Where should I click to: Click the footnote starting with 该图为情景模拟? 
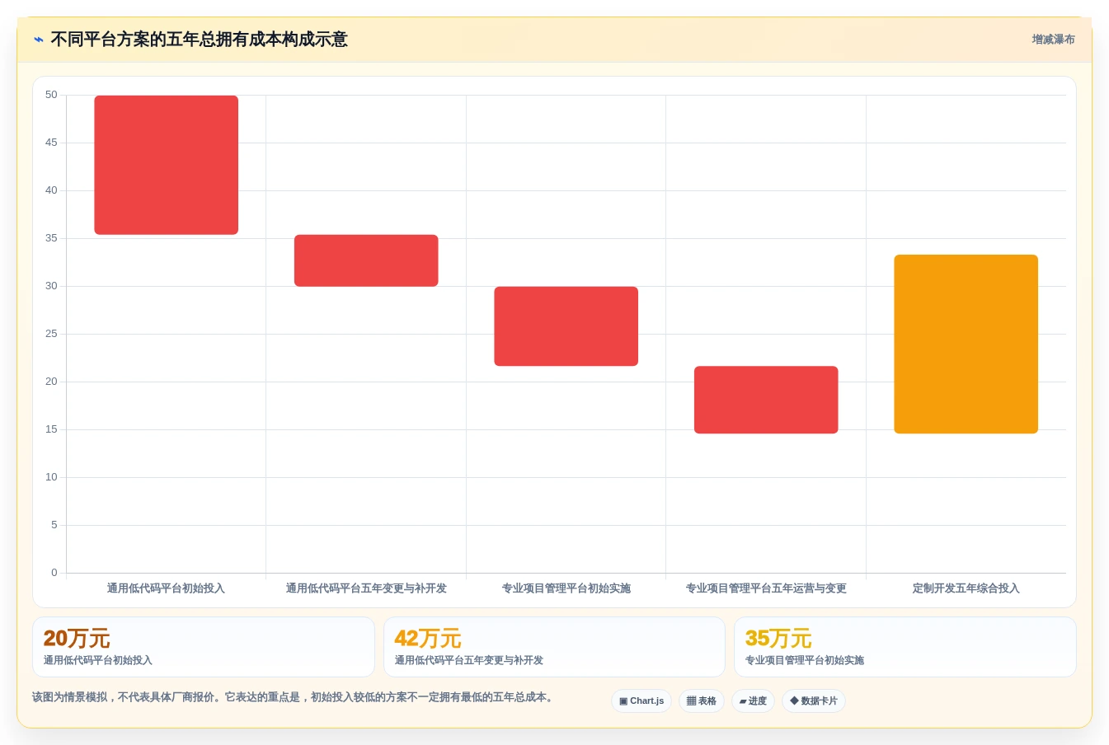point(294,697)
